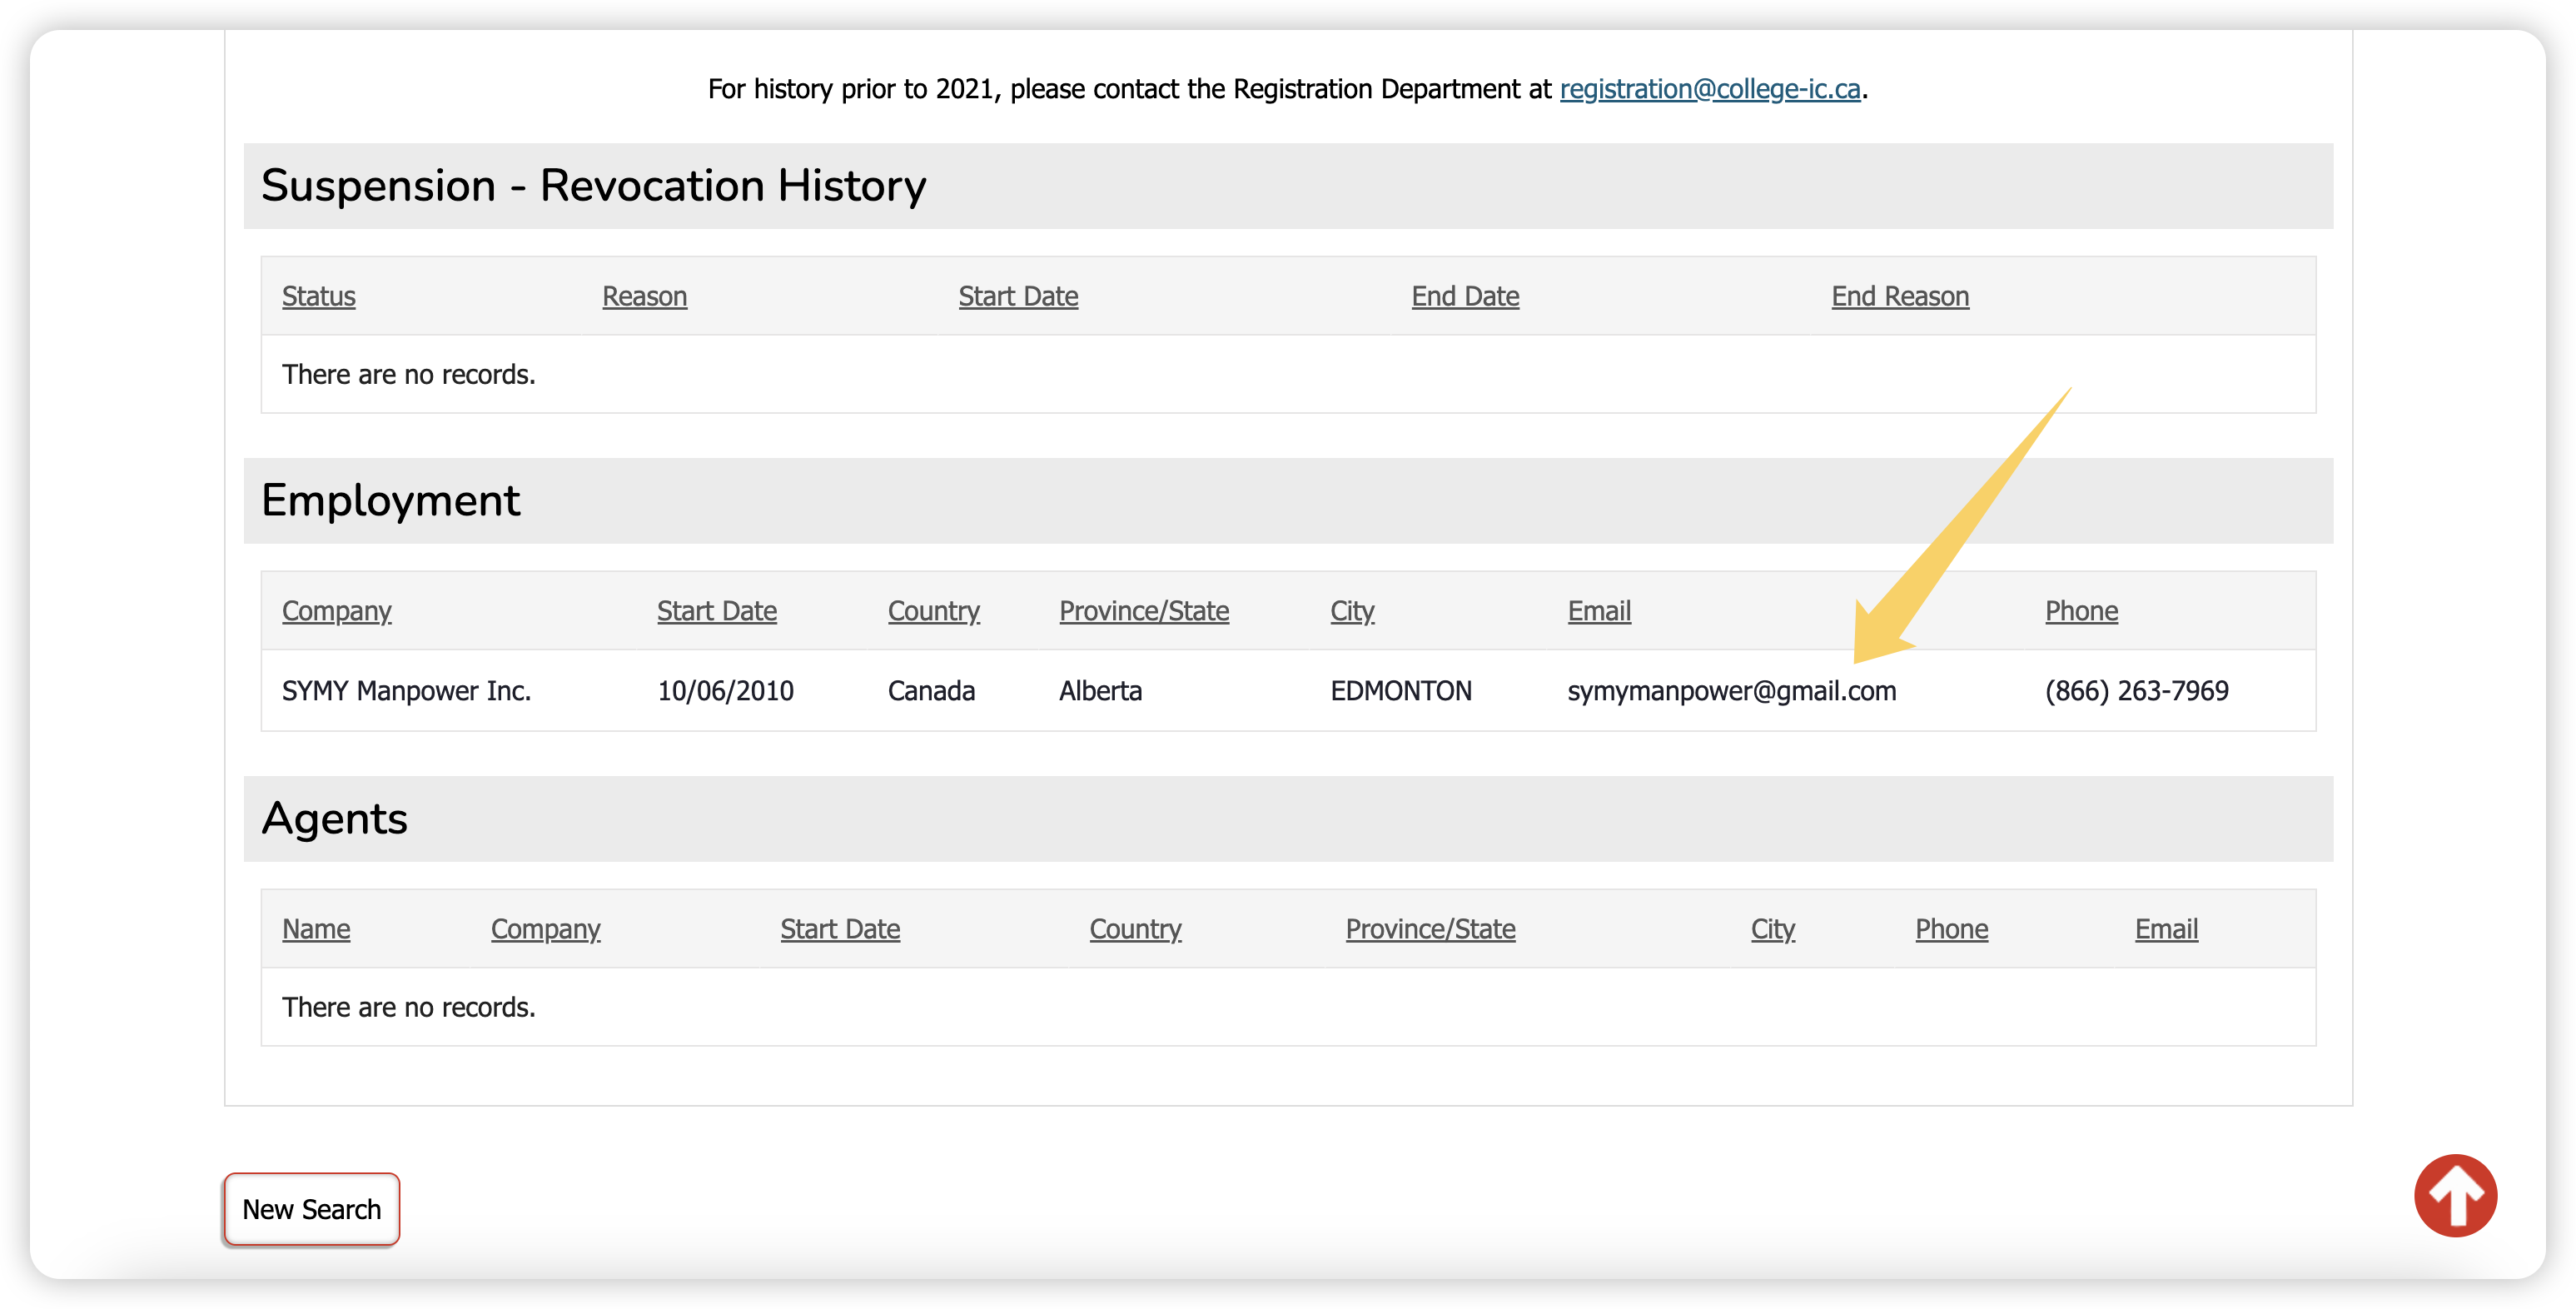Sort Employment table by City header

(1352, 611)
